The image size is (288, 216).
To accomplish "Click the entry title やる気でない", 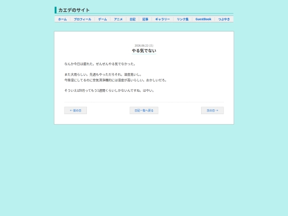I will (144, 51).
